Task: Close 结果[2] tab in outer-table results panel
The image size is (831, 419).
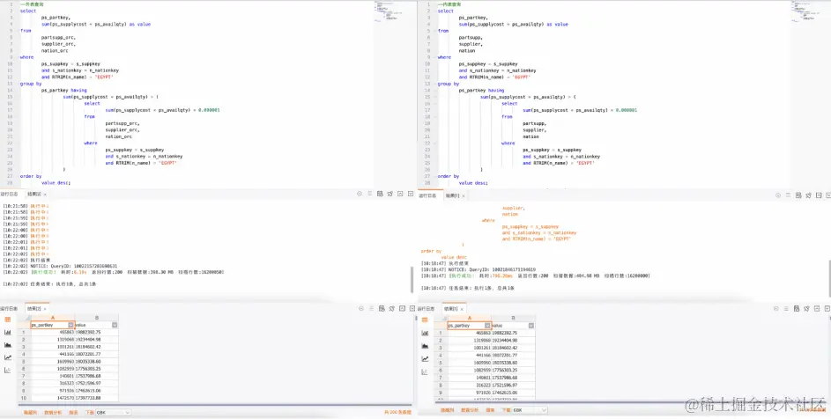Action: 45,308
